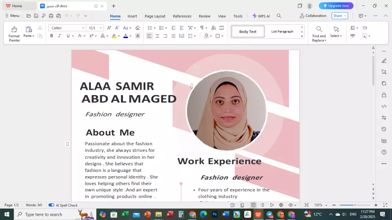Viewport: 392px width, 220px height.
Task: Increase font size with A+ icon
Action: coord(109,28)
